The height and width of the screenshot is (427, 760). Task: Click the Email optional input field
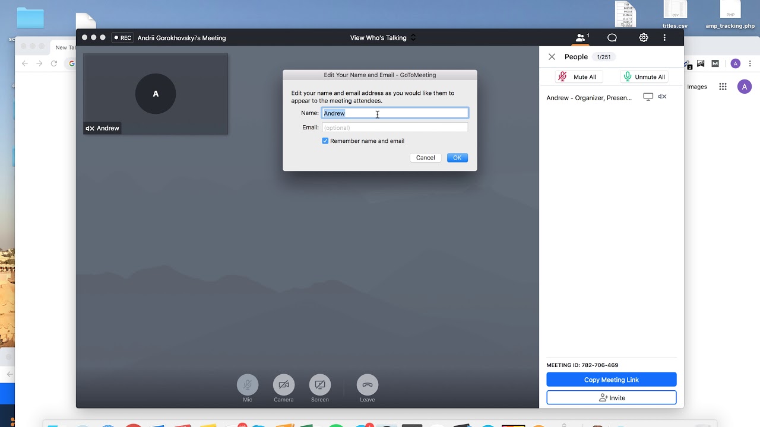[x=395, y=128]
